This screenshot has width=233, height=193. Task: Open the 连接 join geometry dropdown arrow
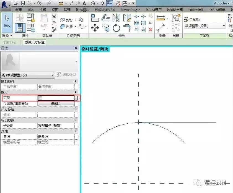76,27
